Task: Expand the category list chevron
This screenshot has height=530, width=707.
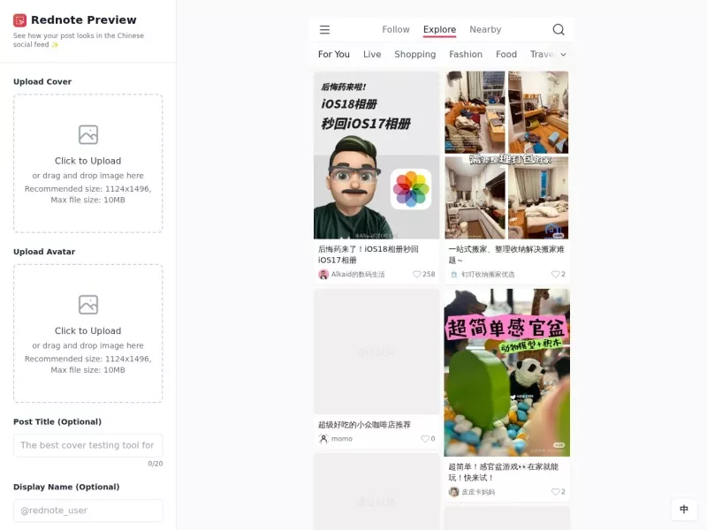Action: [x=563, y=55]
